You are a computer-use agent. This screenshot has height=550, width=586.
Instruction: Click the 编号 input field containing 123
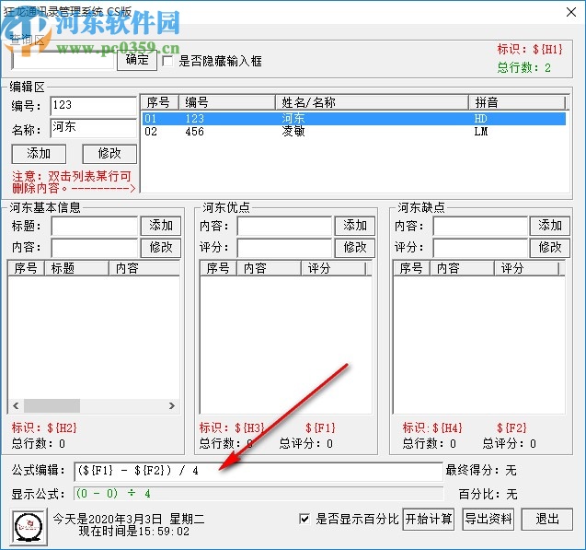click(94, 105)
